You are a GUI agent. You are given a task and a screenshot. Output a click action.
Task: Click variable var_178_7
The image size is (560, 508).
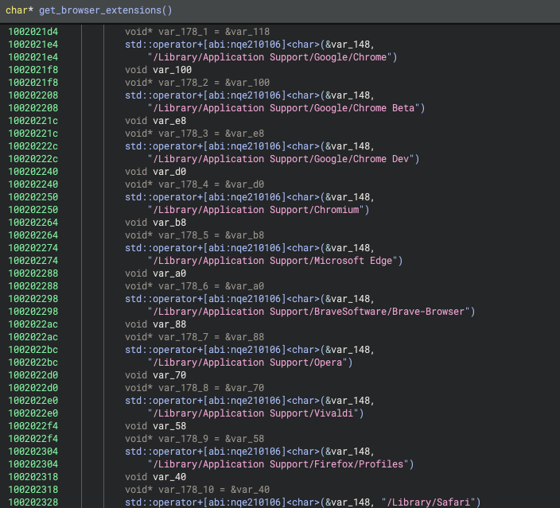point(183,337)
